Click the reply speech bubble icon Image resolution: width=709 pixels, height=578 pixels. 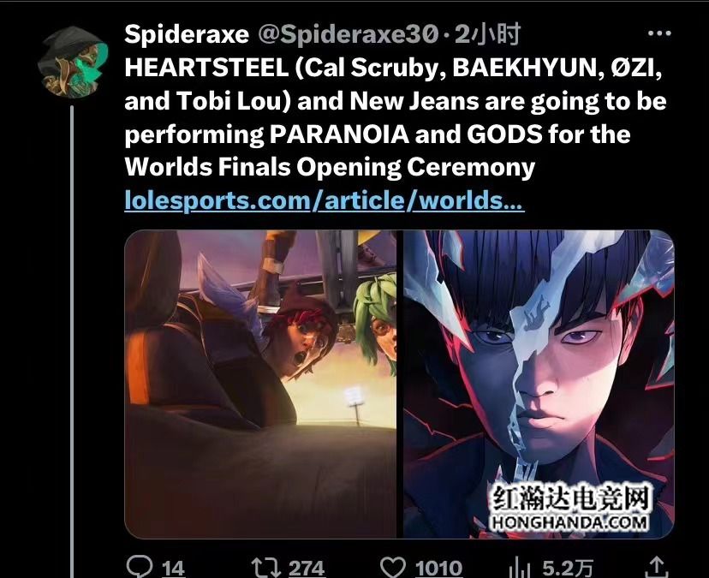140,566
